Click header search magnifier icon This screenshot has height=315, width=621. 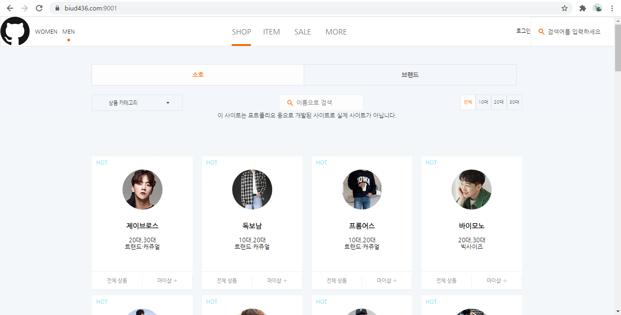(x=541, y=31)
